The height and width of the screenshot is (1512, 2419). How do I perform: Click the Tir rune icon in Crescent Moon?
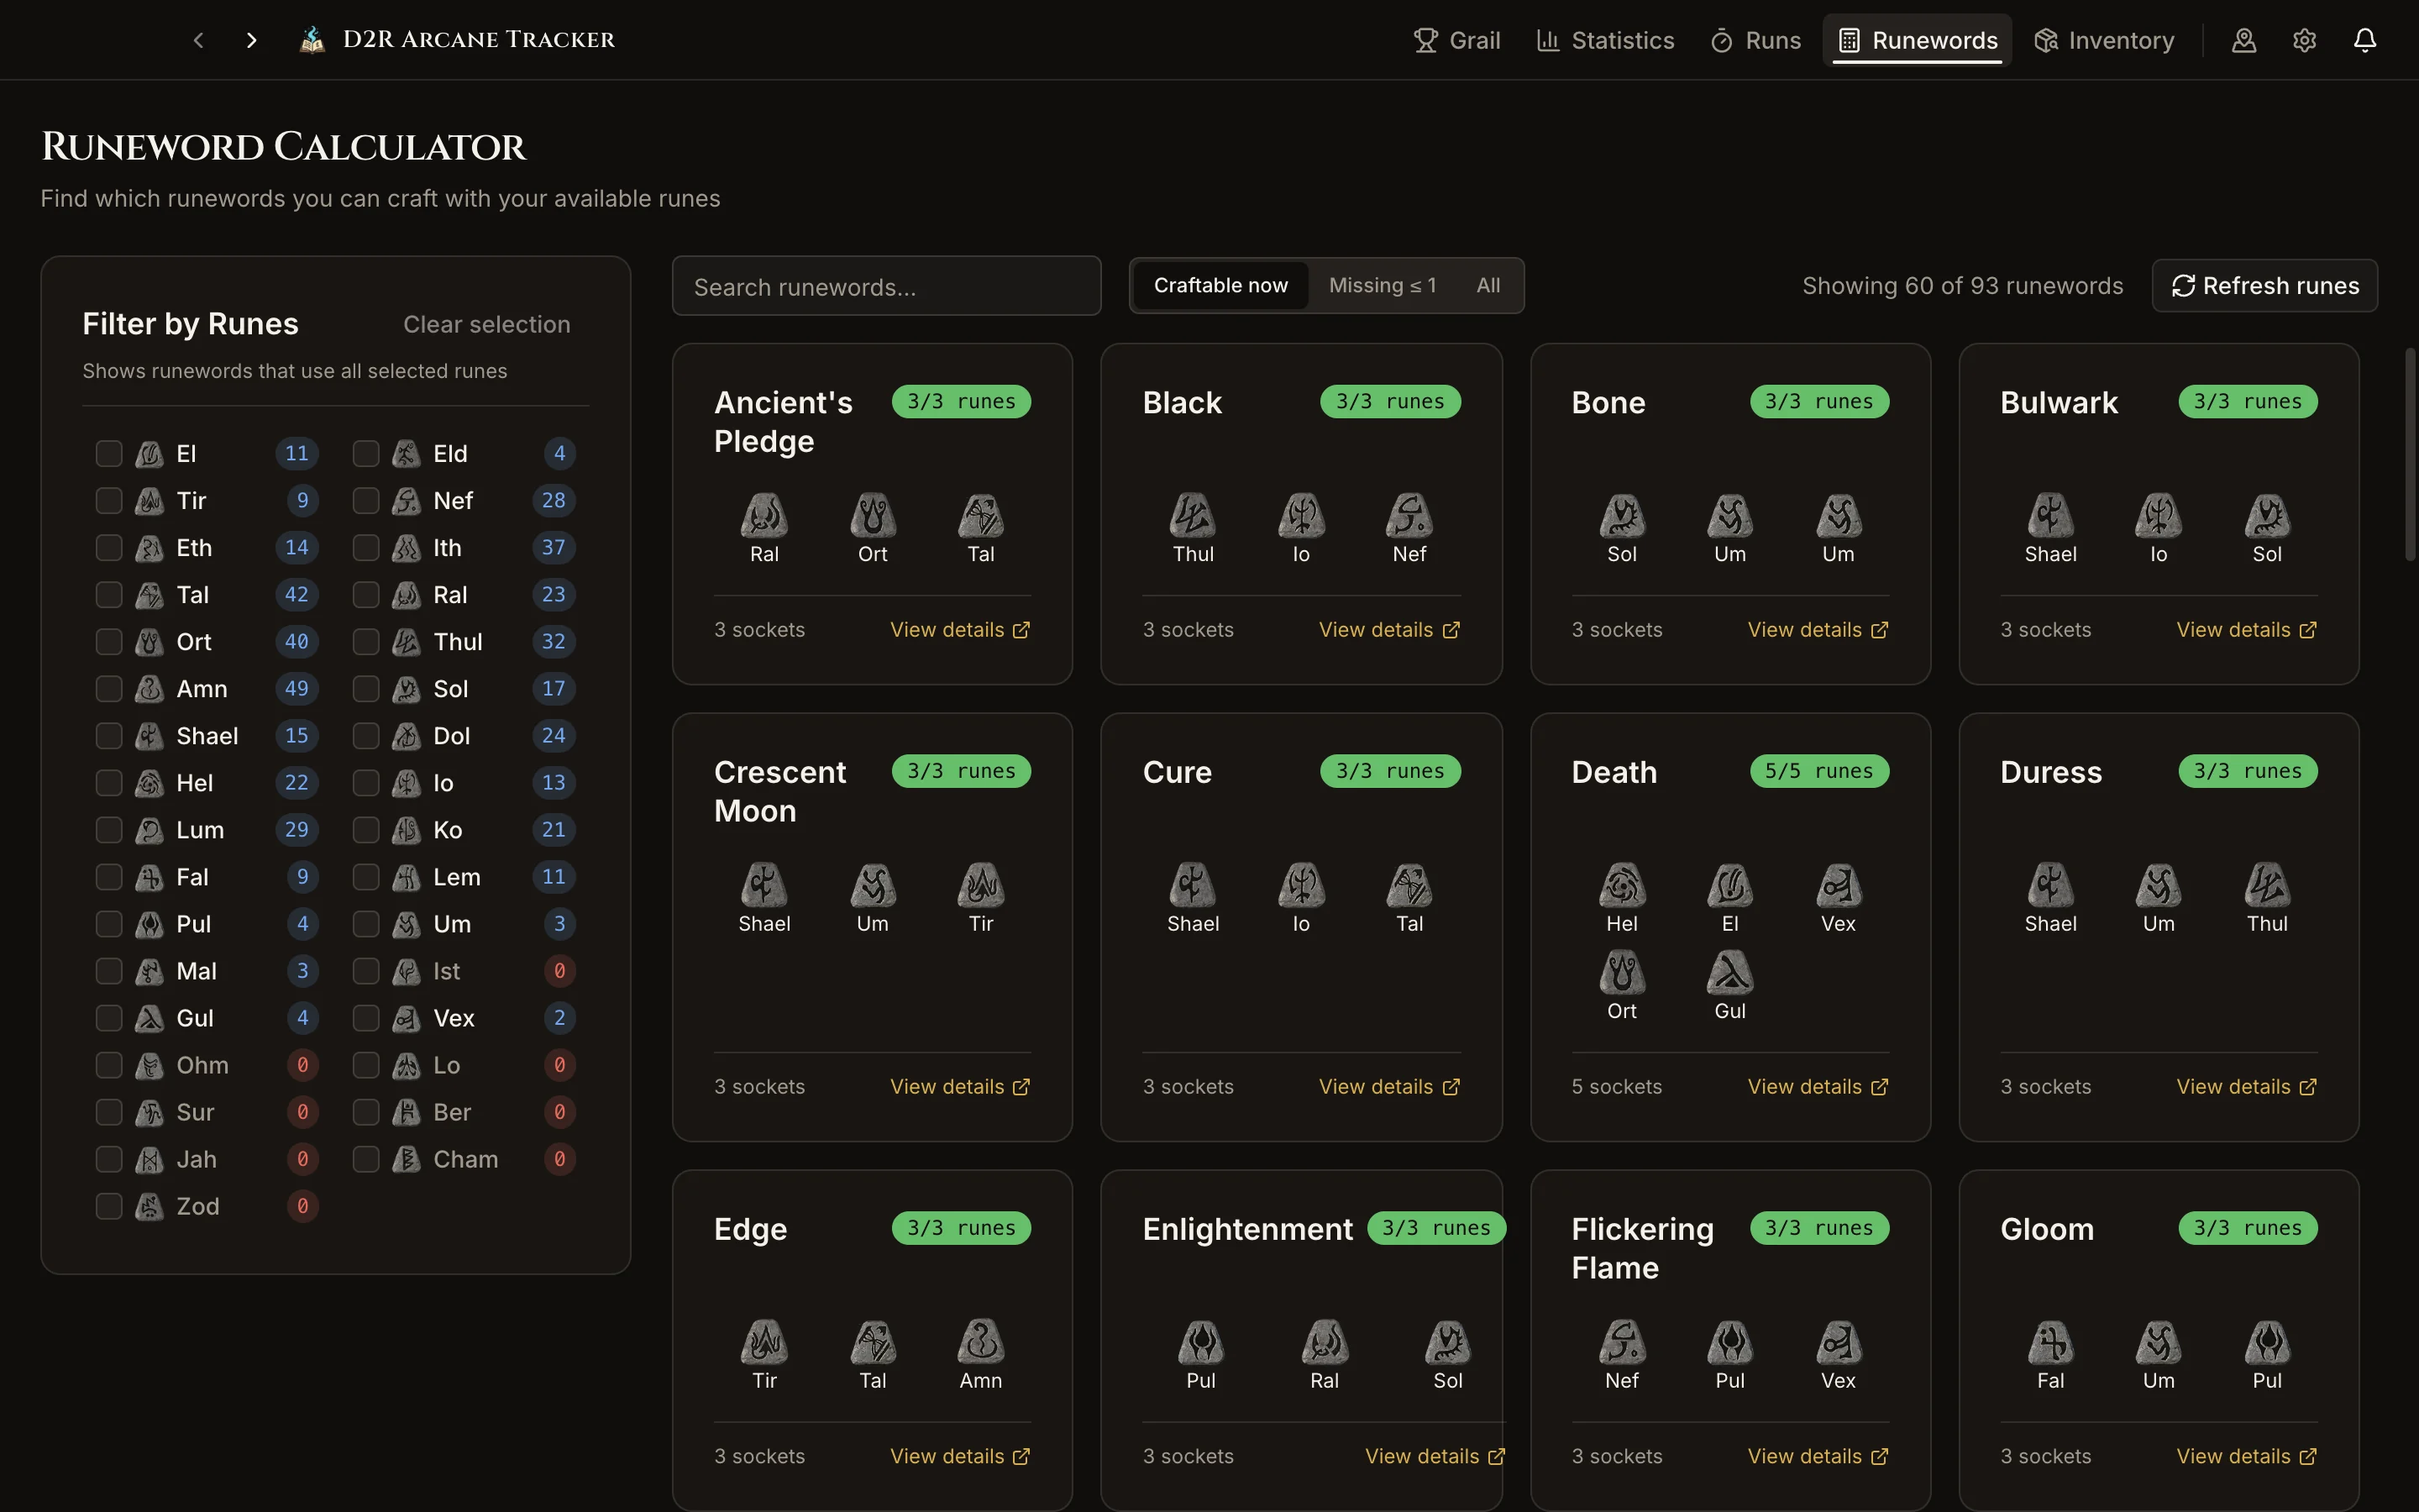pos(980,885)
